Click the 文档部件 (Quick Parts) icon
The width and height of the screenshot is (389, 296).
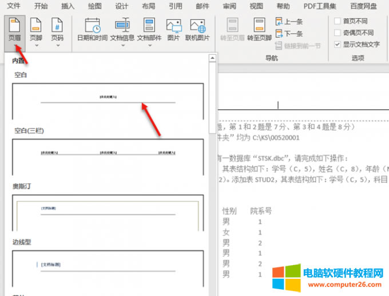coord(149,29)
